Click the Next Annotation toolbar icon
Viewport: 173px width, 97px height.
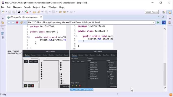[47, 12]
